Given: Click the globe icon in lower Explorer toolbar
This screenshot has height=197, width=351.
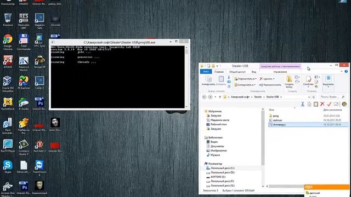Looking at the screenshot, I should pos(344,104).
